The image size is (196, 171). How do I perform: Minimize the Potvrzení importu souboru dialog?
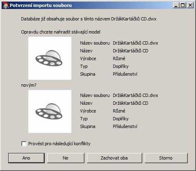(176, 5)
